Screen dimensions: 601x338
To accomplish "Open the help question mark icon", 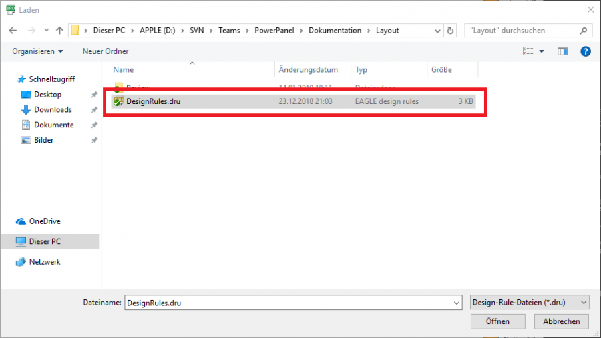I will (x=585, y=51).
